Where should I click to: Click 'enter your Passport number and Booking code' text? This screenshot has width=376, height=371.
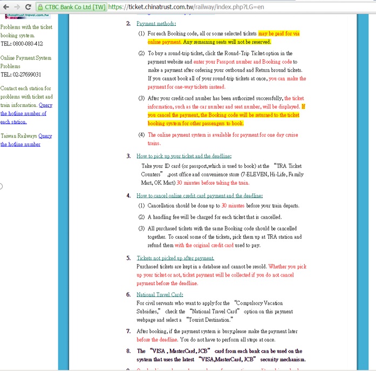pyautogui.click(x=242, y=62)
